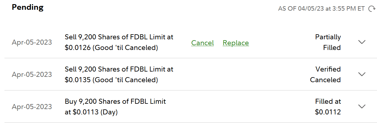This screenshot has height=128, width=377.
Task: Refresh the pending orders list
Action: tap(372, 9)
